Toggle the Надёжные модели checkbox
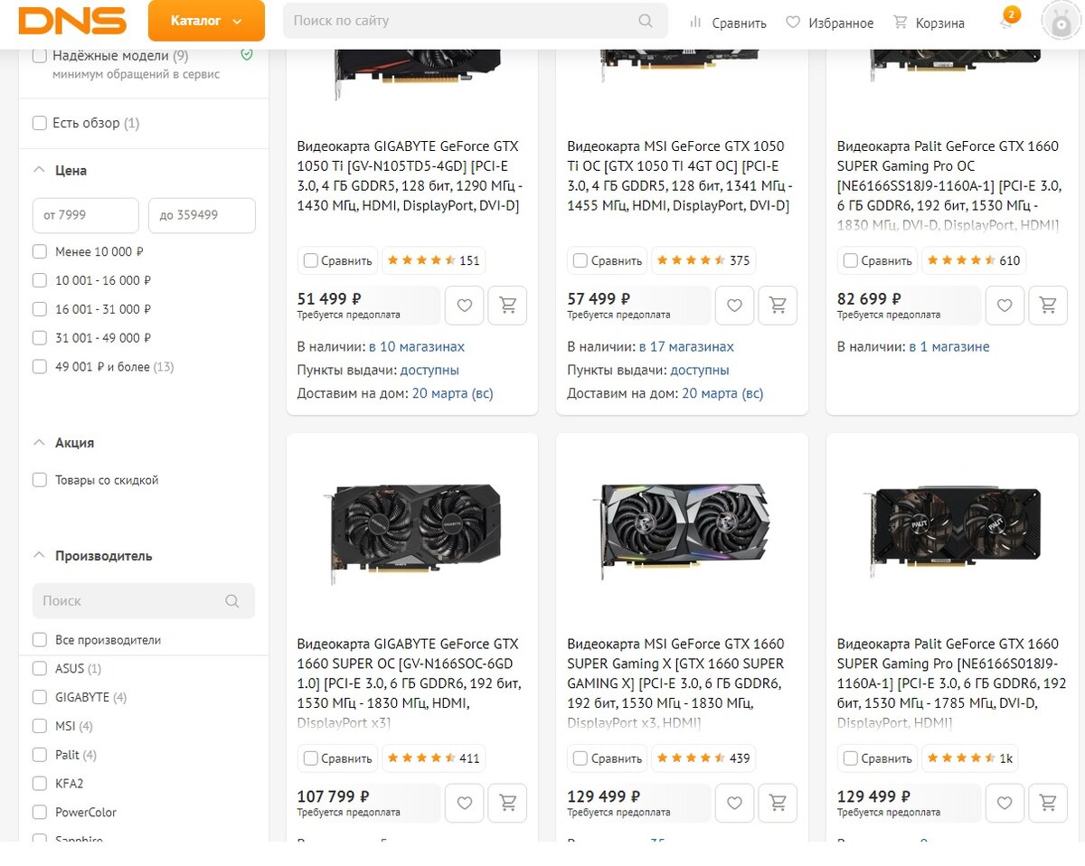 click(x=40, y=56)
